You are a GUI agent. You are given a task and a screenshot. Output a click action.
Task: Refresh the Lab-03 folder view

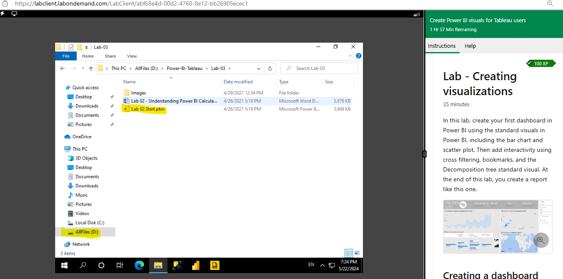click(x=270, y=68)
